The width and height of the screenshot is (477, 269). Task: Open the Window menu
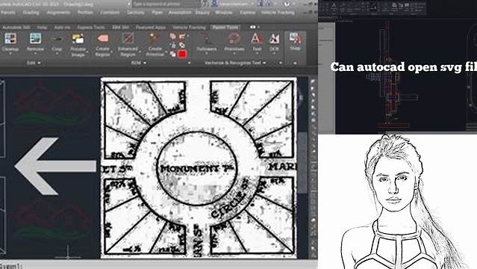[x=224, y=13]
